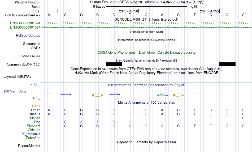Click the H3K27Ac Mark ENCODE track title
Screen dimensions: 252x152
point(146,73)
